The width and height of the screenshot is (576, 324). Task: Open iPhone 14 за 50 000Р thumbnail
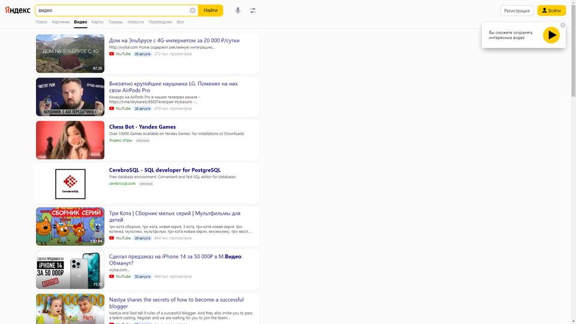[x=70, y=269]
